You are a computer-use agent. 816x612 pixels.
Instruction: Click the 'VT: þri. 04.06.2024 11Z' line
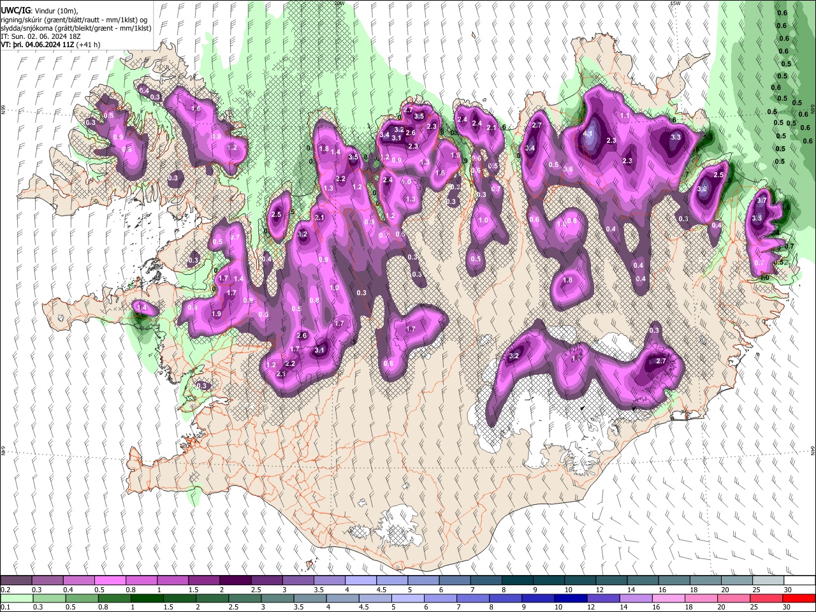pyautogui.click(x=38, y=45)
